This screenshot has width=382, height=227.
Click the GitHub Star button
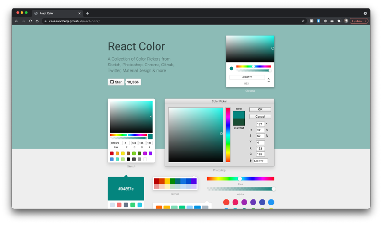click(116, 82)
